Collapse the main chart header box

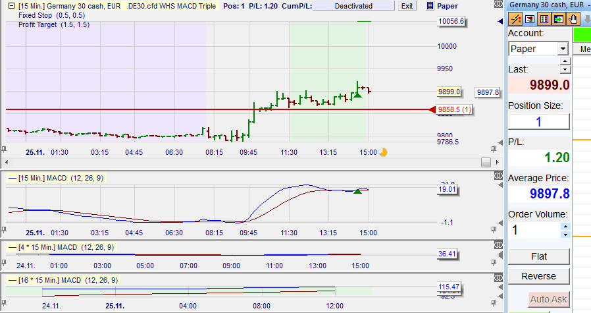pyautogui.click(x=12, y=6)
